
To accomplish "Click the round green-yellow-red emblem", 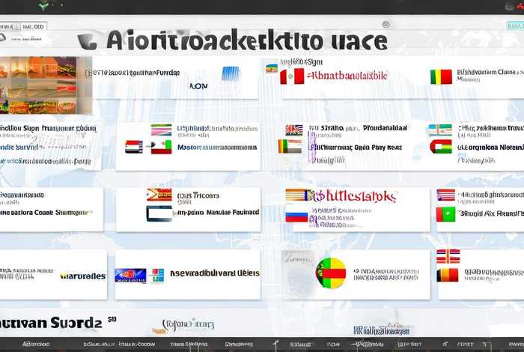I will (x=330, y=273).
